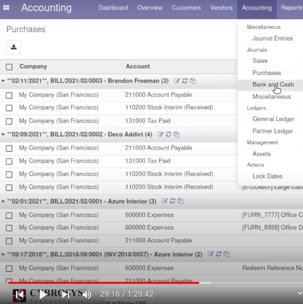
Task: Open Partner Ledger from dropdown
Action: (x=273, y=131)
